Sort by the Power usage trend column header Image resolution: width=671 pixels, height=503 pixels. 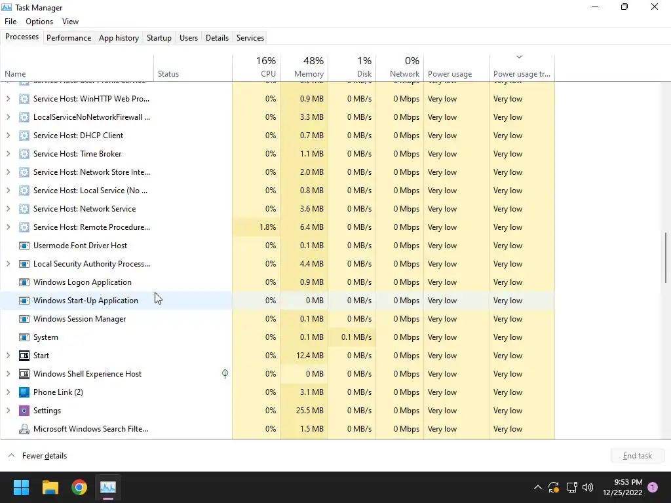click(522, 67)
